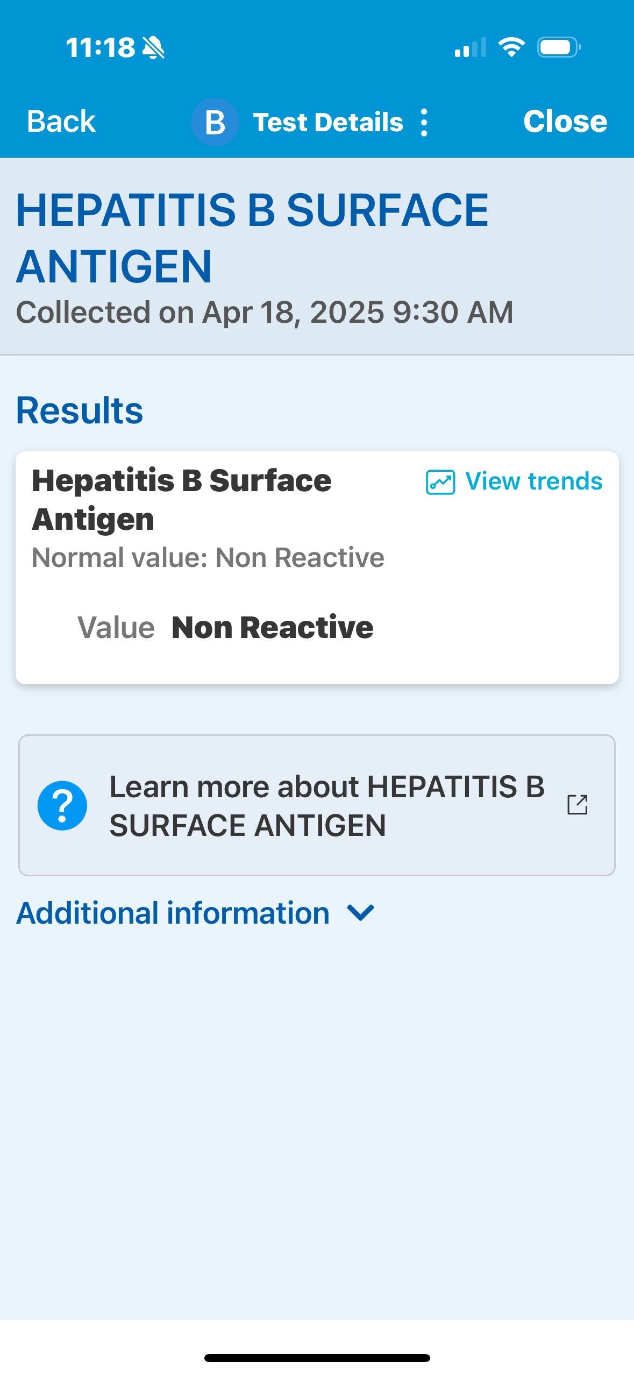Open the View trends link
This screenshot has height=1375, width=634.
pos(533,481)
